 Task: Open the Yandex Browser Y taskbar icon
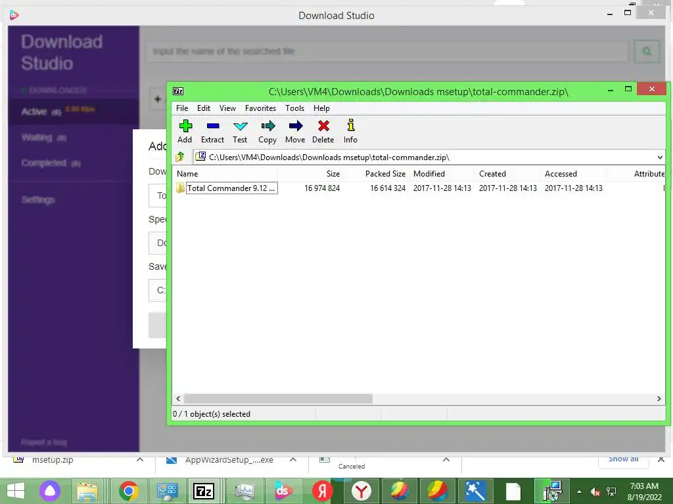point(361,491)
